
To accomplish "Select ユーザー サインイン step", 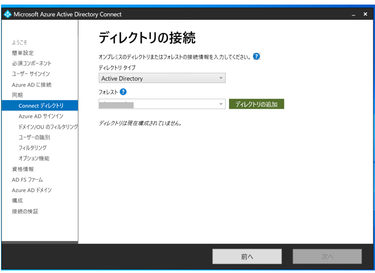I will pyautogui.click(x=31, y=74).
